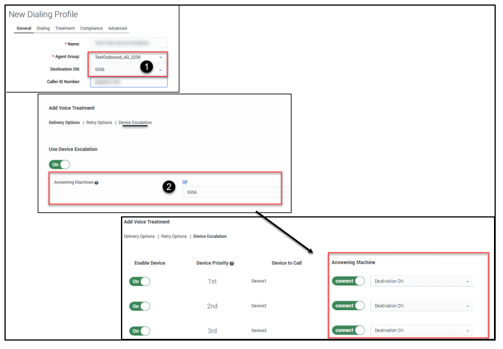Uncheck the Answering Machines checkbox
This screenshot has width=503, height=349.
coord(185,182)
